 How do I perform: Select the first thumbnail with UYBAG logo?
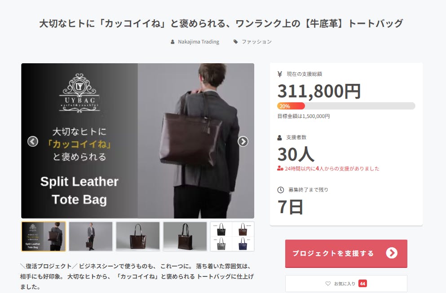click(44, 236)
